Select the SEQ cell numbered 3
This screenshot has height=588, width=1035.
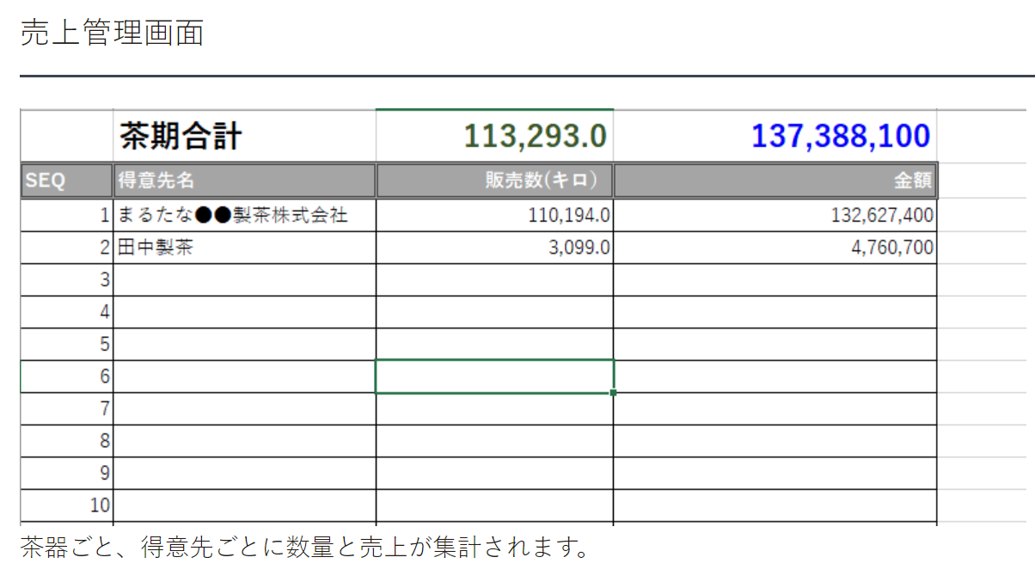click(x=66, y=280)
